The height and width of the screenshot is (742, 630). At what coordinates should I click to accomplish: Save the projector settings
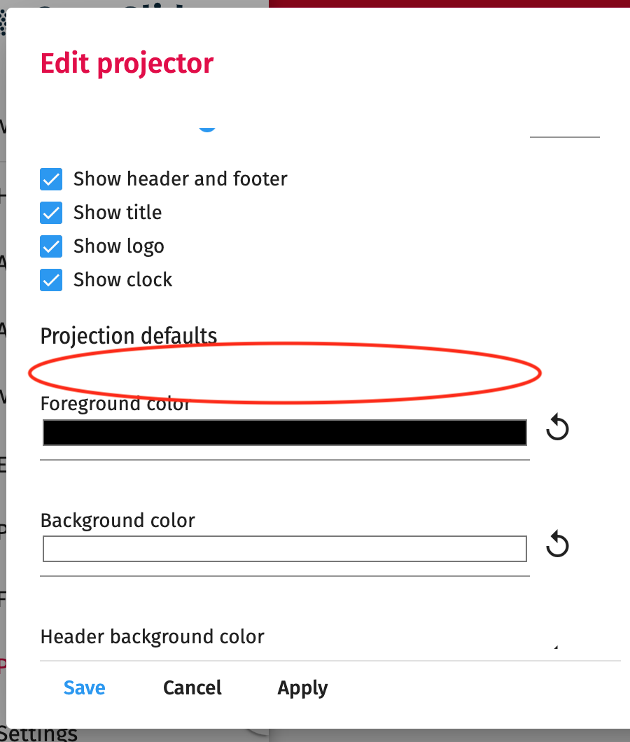[x=84, y=688]
